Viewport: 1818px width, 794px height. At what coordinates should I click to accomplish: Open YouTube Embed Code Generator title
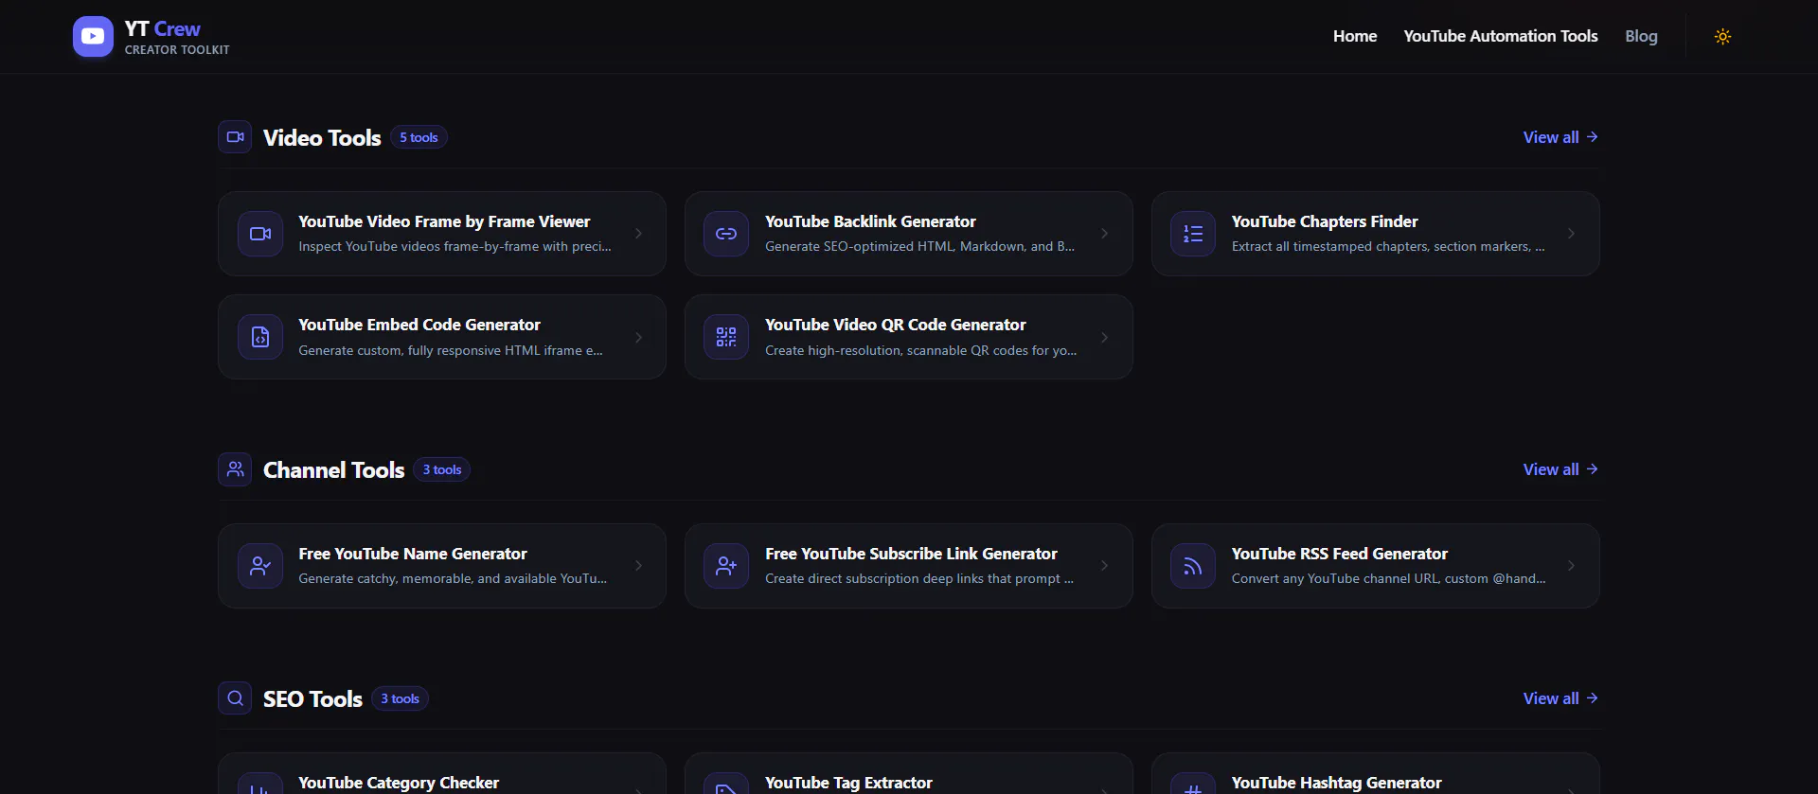419,325
